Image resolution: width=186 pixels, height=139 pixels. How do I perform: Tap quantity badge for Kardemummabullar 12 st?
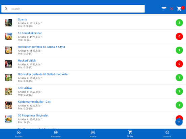pos(179,105)
